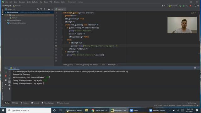Expand the venv folder
This screenshot has height=113, width=201.
pos(8,15)
